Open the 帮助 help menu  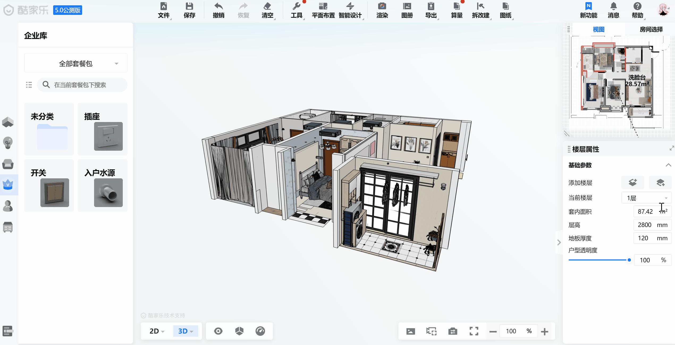point(637,11)
